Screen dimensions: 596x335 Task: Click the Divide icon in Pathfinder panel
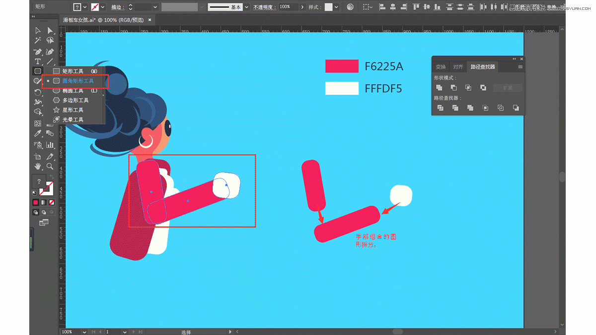click(x=440, y=108)
